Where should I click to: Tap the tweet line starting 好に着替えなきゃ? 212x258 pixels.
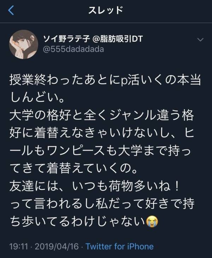[102, 133]
